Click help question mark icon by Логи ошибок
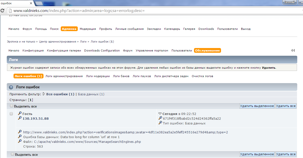 tap(11, 87)
